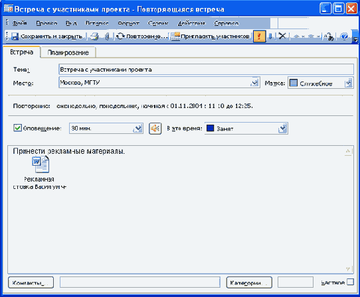Image resolution: width=360 pixels, height=297 pixels.
Task: Uncheck the Оповещение reminder checkbox
Action: click(17, 128)
